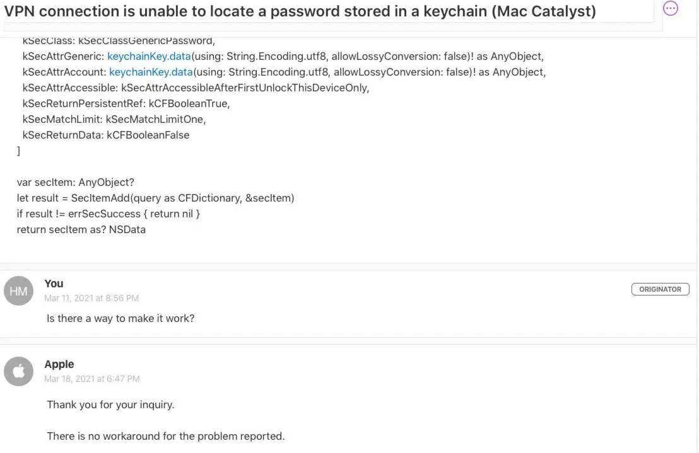The height and width of the screenshot is (453, 699).
Task: Click the SecItemAdd code line
Action: (x=155, y=198)
